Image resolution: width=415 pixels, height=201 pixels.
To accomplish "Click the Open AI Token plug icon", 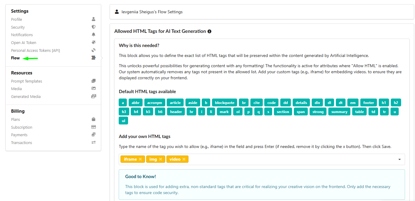I will coord(94,42).
